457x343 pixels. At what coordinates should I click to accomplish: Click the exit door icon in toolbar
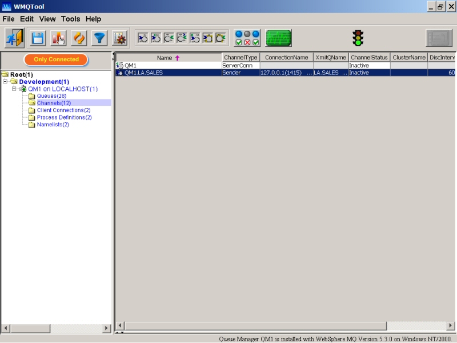pos(14,38)
